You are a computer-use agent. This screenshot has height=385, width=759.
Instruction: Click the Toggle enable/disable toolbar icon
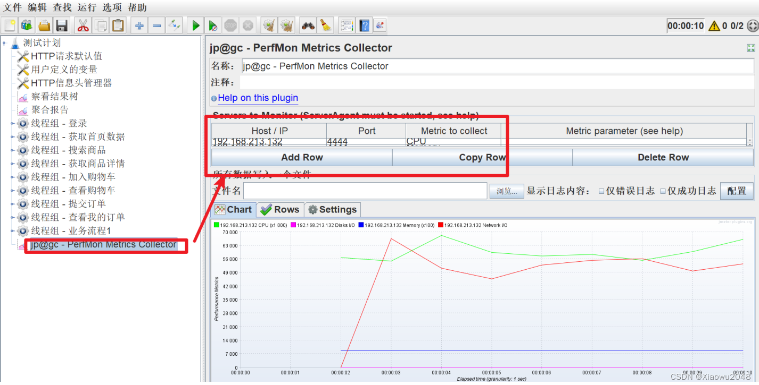(x=174, y=25)
